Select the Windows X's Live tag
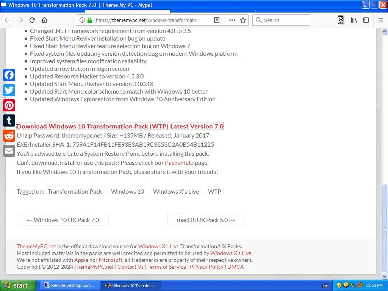388x291 pixels. (176, 191)
